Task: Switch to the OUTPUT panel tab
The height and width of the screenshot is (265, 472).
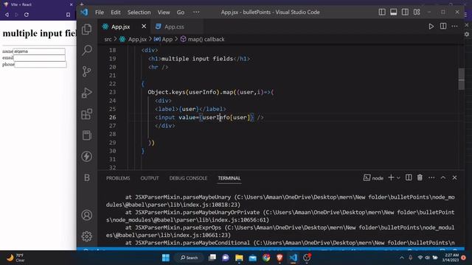Action: [x=150, y=178]
